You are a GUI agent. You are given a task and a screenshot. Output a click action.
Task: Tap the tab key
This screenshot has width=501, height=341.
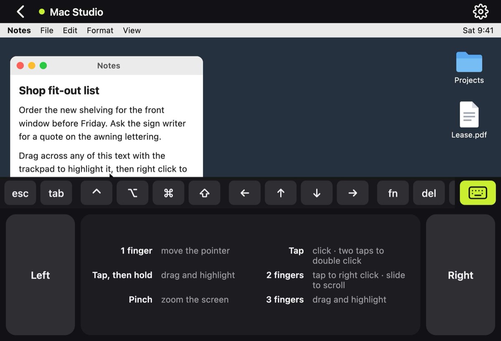[56, 193]
